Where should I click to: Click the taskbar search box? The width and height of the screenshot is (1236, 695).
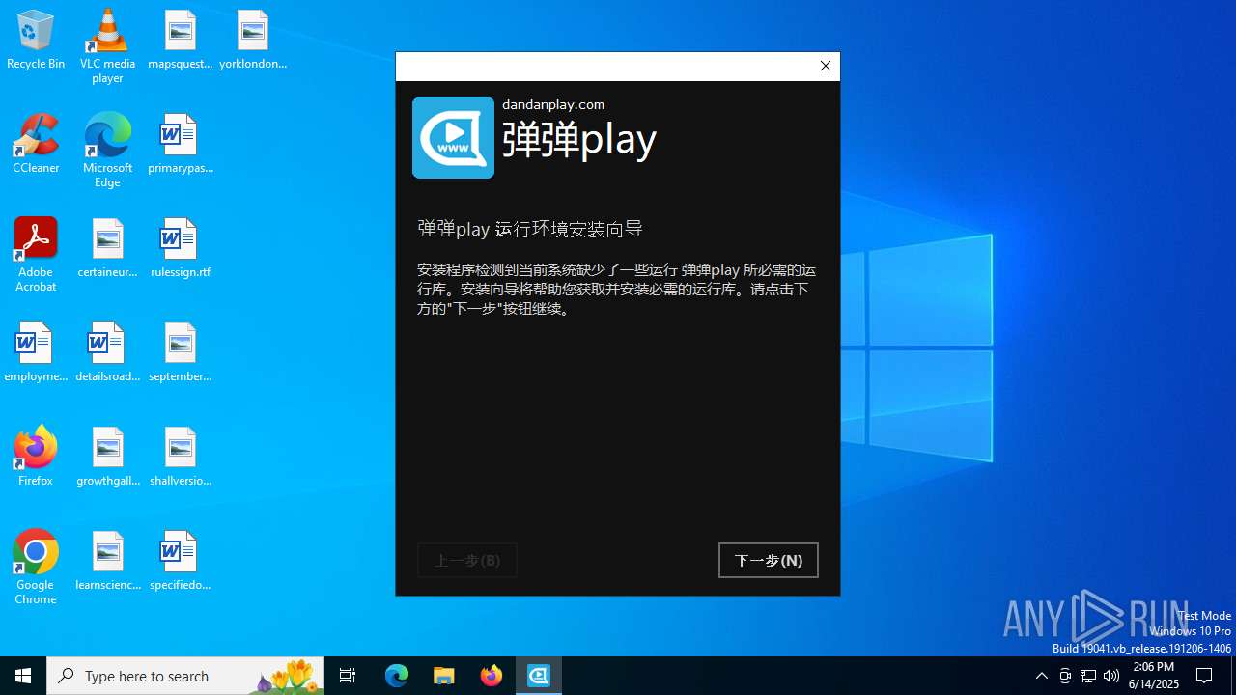pyautogui.click(x=185, y=676)
